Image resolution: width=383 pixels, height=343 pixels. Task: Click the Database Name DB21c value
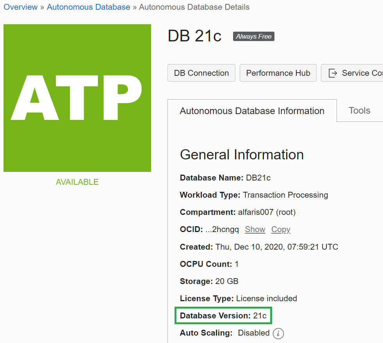click(x=258, y=178)
